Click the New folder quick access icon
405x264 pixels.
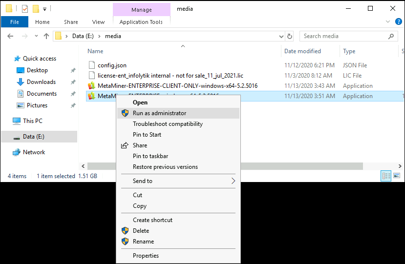pyautogui.click(x=36, y=9)
